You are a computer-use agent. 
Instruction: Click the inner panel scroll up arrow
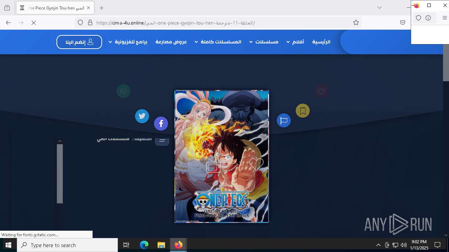[x=60, y=141]
